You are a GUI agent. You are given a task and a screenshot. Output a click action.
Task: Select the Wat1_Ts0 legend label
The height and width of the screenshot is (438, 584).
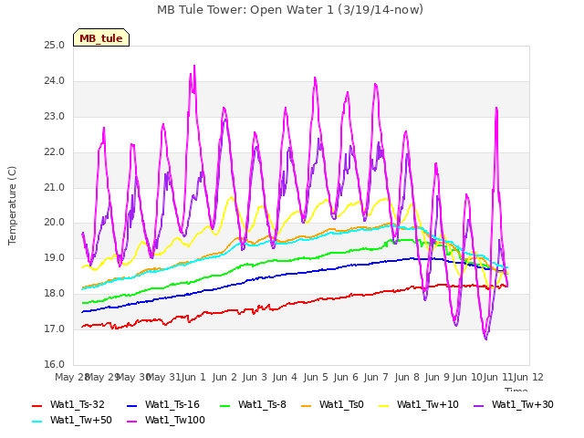341,404
